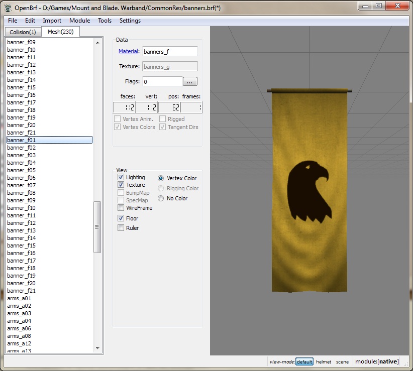Click the mesh list scroll-down arrow
413x371 pixels.
[x=97, y=348]
